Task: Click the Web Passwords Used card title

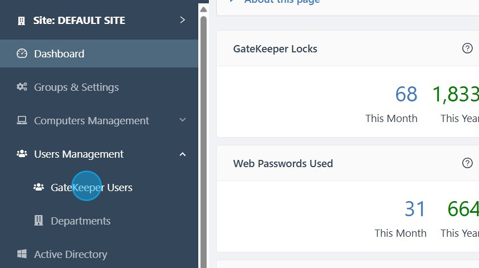Action: pos(283,163)
